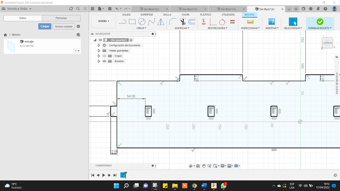Toggle visibility of the Bocetos folder
The width and height of the screenshot is (340, 191).
click(104, 61)
